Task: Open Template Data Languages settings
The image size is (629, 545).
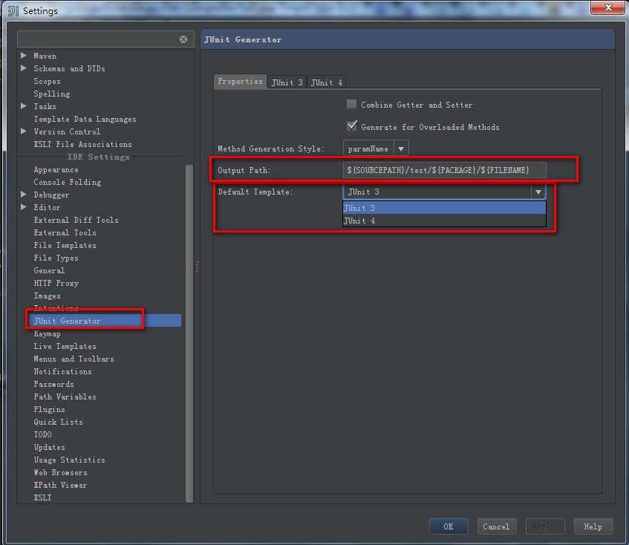Action: [85, 119]
